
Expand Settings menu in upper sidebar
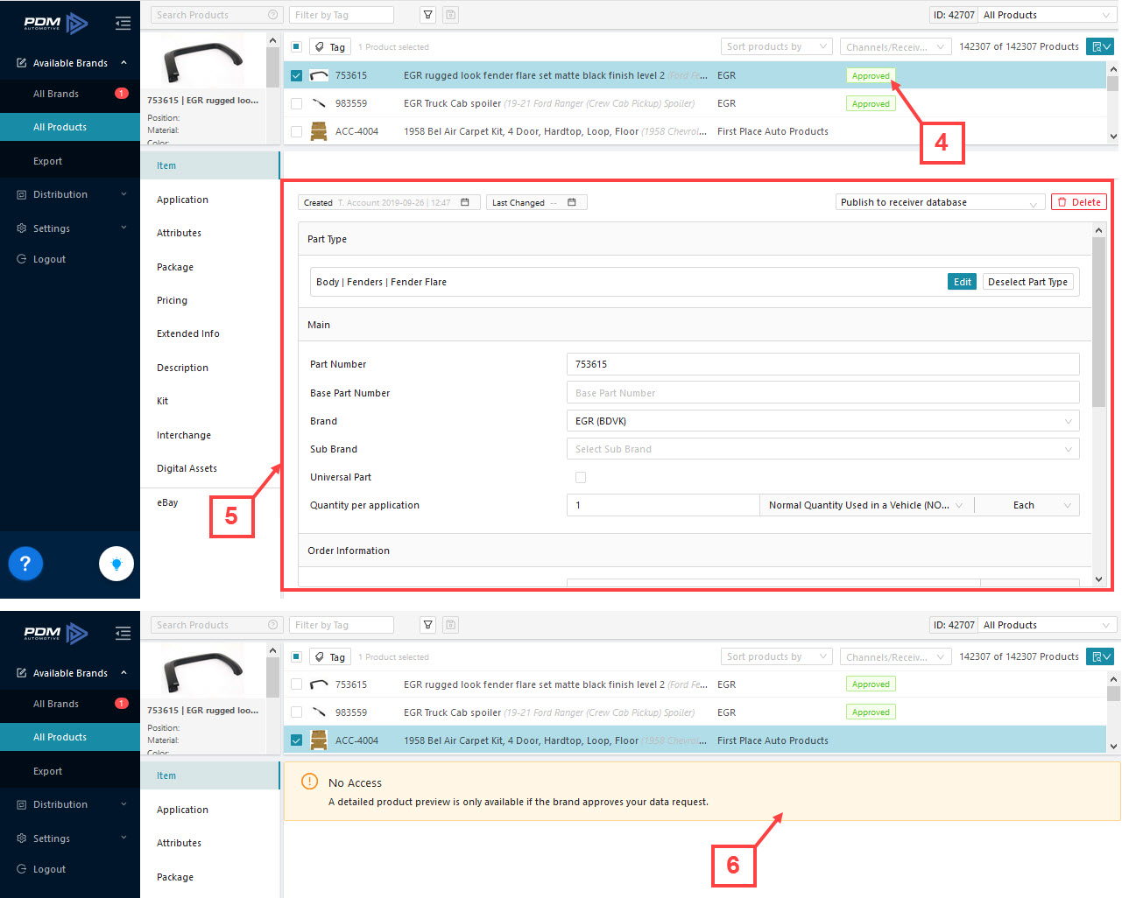(70, 228)
